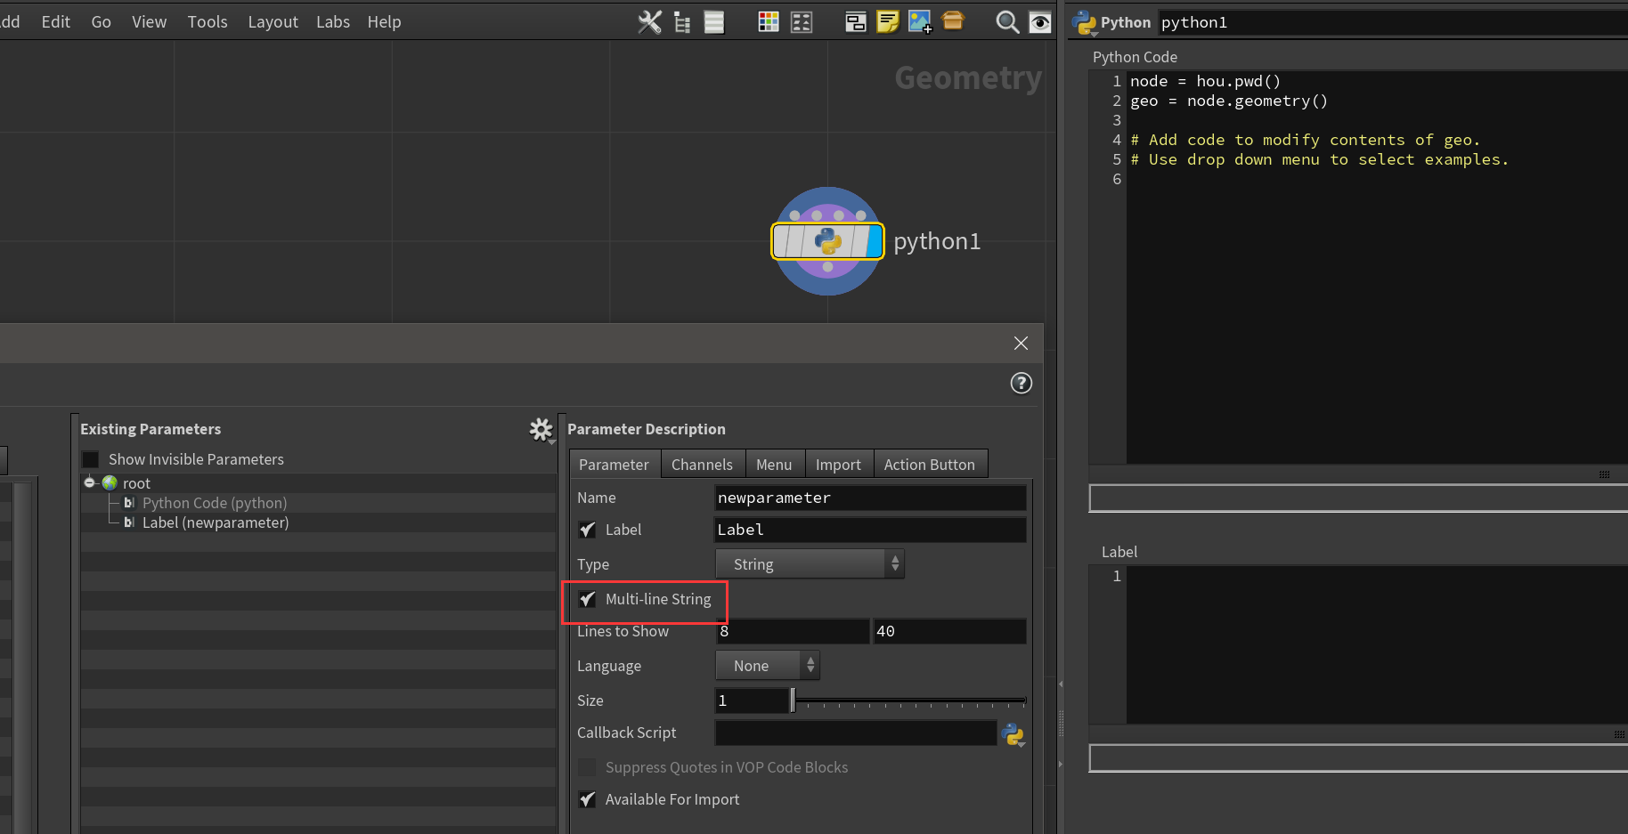The width and height of the screenshot is (1628, 834).
Task: Select Label (newparameter) in parameter tree
Action: 216,522
